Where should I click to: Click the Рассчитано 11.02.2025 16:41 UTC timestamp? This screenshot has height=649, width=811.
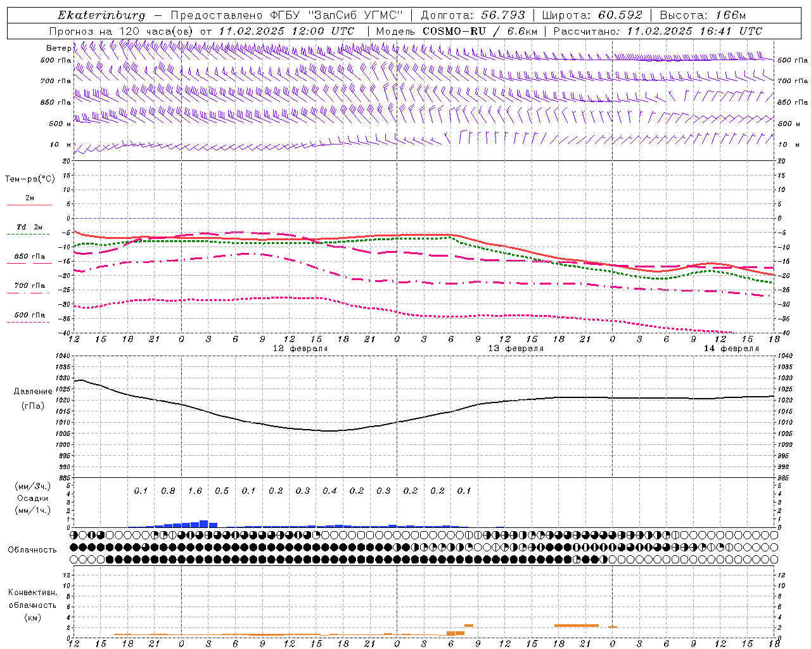(658, 31)
